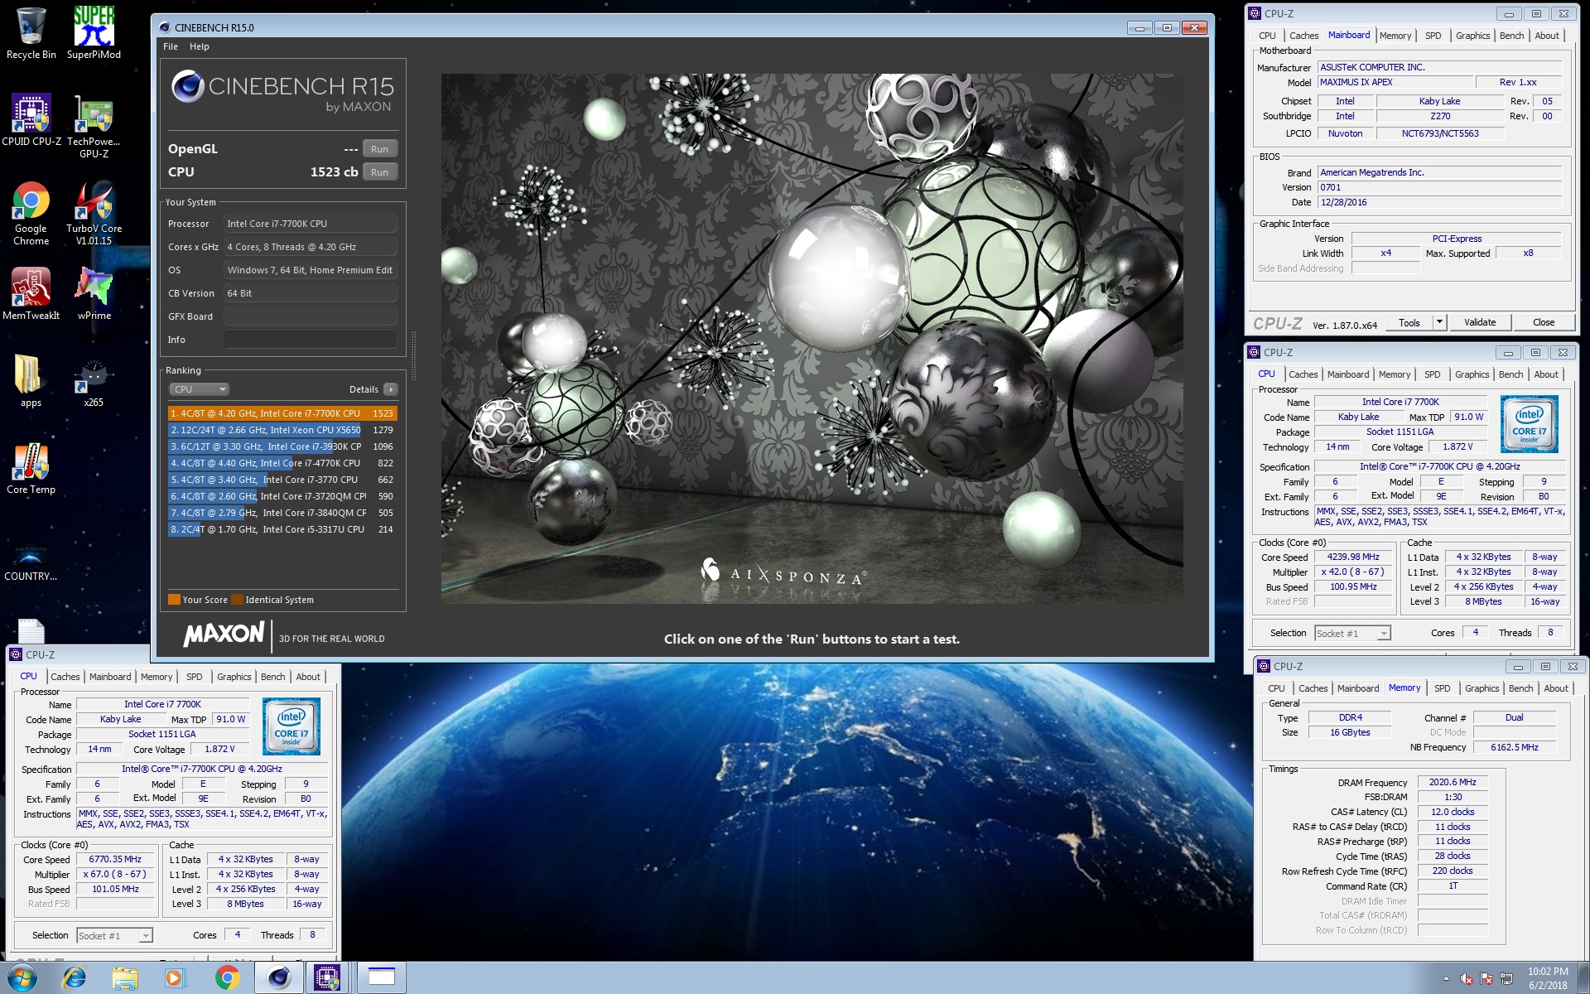The image size is (1590, 994).
Task: Open wPrime desktop icon
Action: [x=94, y=294]
